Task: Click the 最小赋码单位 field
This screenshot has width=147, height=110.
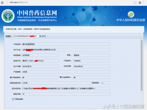Action: pyautogui.click(x=41, y=77)
